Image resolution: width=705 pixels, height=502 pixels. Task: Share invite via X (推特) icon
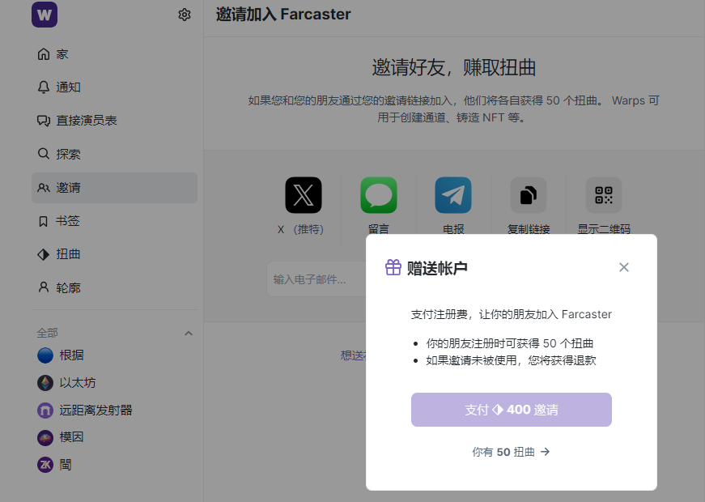pyautogui.click(x=304, y=195)
